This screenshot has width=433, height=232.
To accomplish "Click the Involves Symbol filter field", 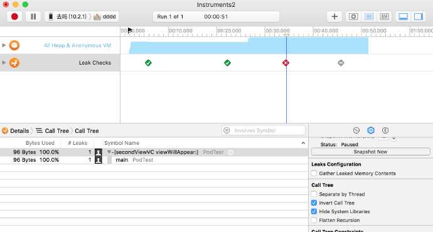I will tap(264, 130).
